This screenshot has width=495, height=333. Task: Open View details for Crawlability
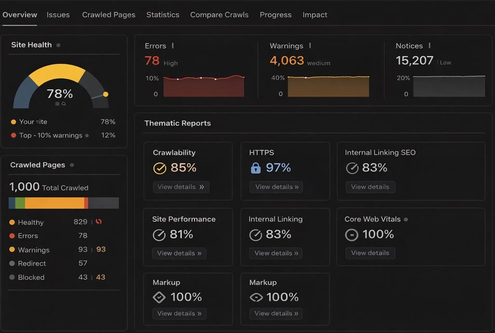[x=181, y=187]
